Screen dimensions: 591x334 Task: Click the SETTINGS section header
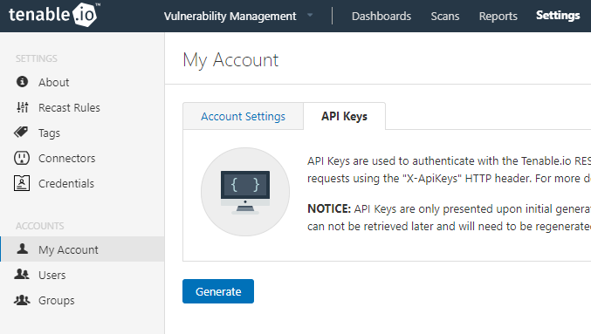(x=36, y=58)
